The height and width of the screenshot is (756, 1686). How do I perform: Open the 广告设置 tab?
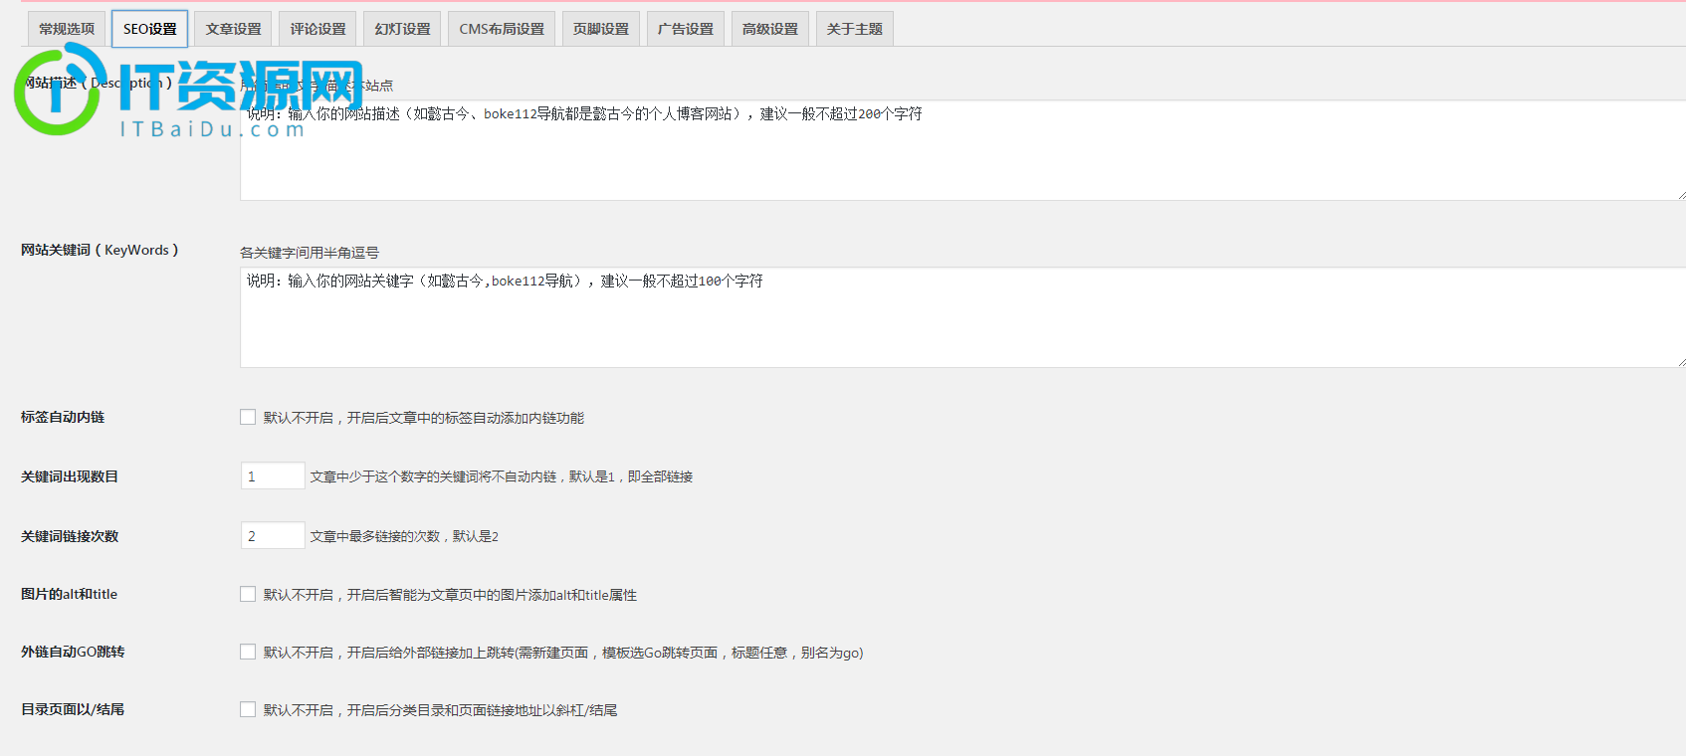pos(686,29)
